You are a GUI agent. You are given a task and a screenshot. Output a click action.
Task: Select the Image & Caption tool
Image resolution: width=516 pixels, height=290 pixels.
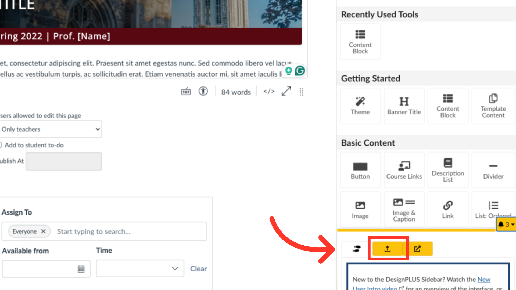pyautogui.click(x=404, y=209)
